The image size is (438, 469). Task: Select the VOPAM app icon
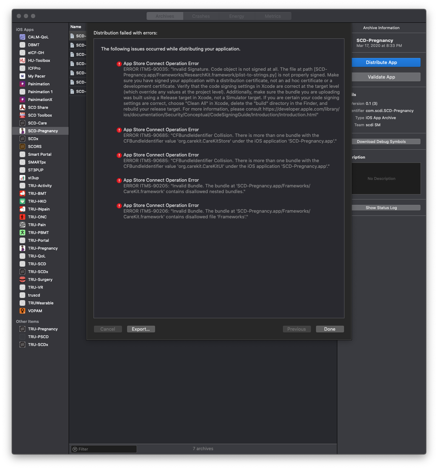click(x=22, y=310)
